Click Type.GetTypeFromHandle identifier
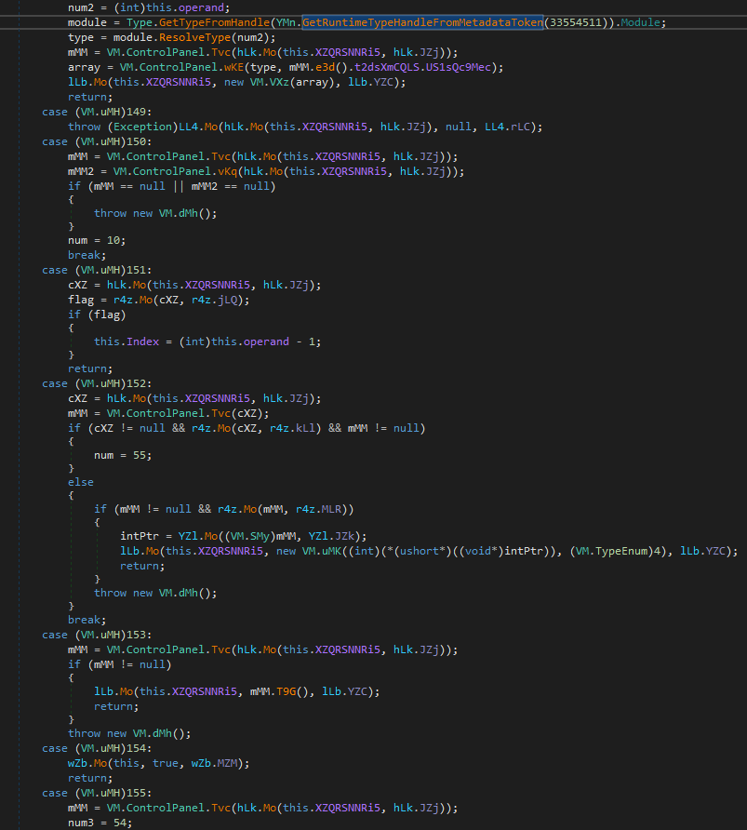 tap(198, 22)
